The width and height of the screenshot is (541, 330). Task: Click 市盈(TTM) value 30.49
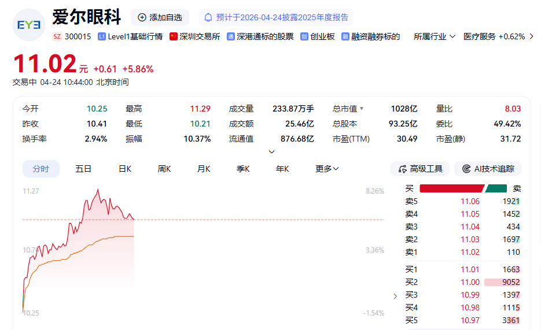[x=407, y=139]
